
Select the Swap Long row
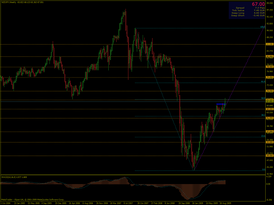coord(248,13)
